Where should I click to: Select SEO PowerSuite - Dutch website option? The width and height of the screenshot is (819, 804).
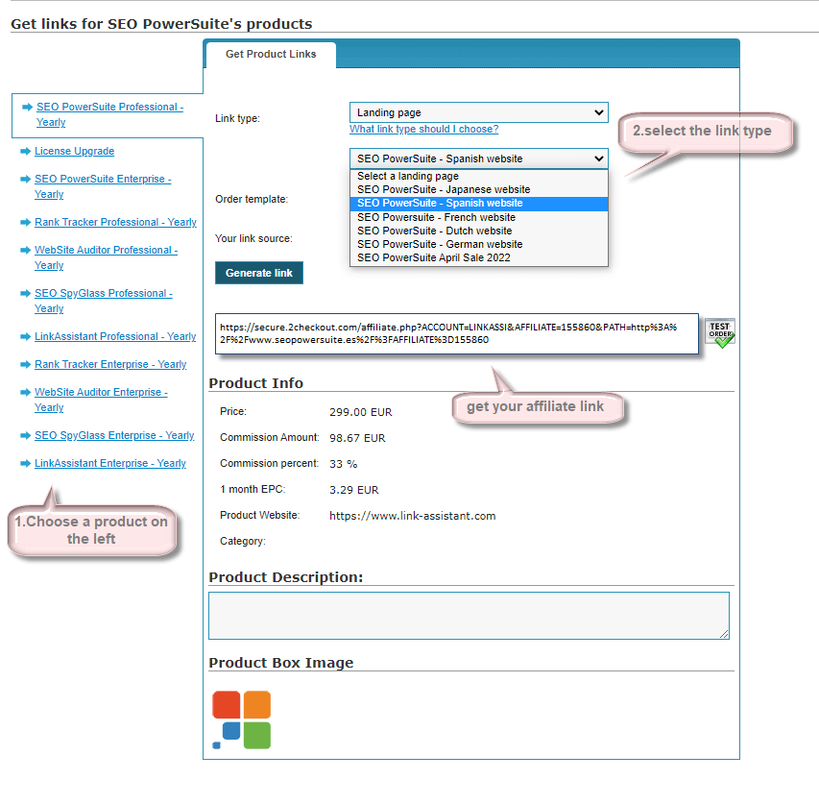click(x=478, y=231)
